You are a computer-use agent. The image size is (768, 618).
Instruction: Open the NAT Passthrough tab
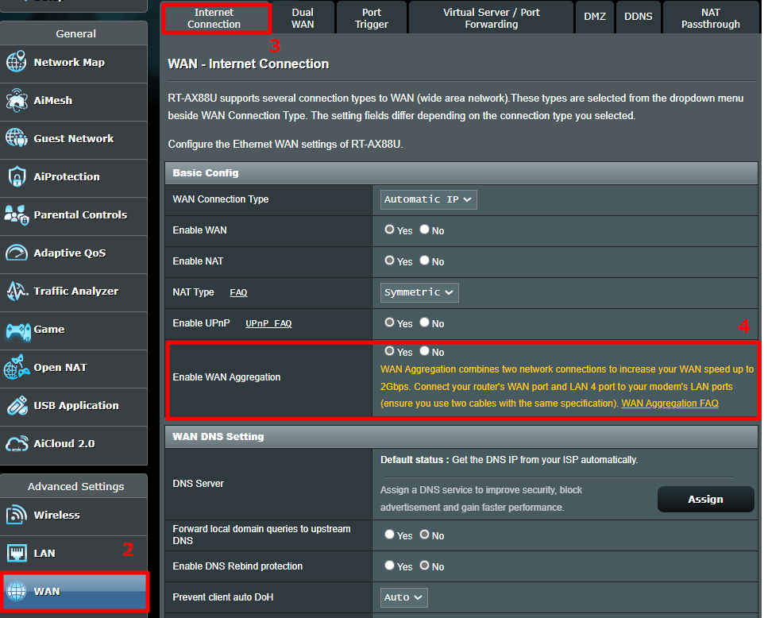pos(711,18)
